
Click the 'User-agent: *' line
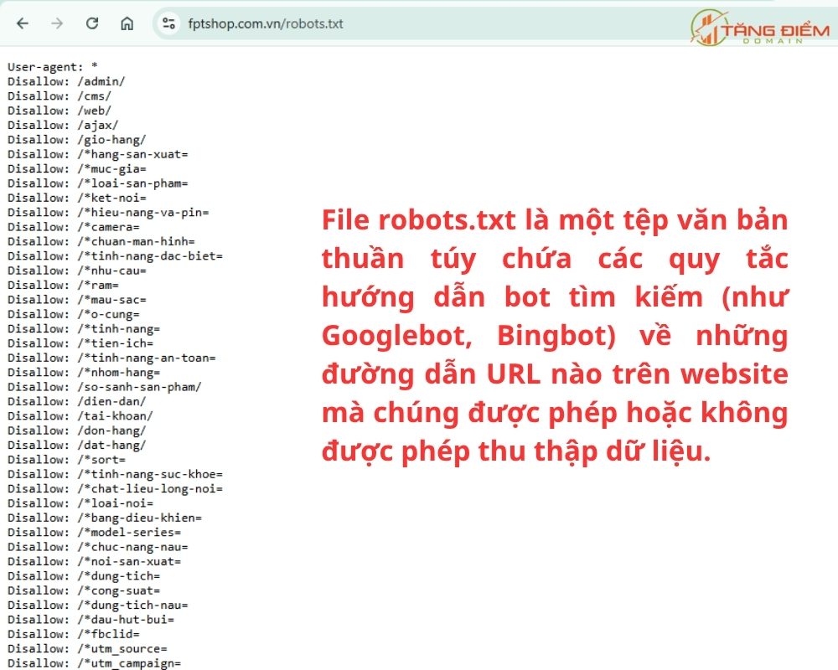tap(52, 67)
